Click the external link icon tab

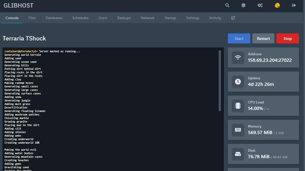click(x=233, y=18)
